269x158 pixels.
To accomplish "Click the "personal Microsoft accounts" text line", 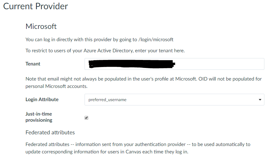I will (x=56, y=86).
